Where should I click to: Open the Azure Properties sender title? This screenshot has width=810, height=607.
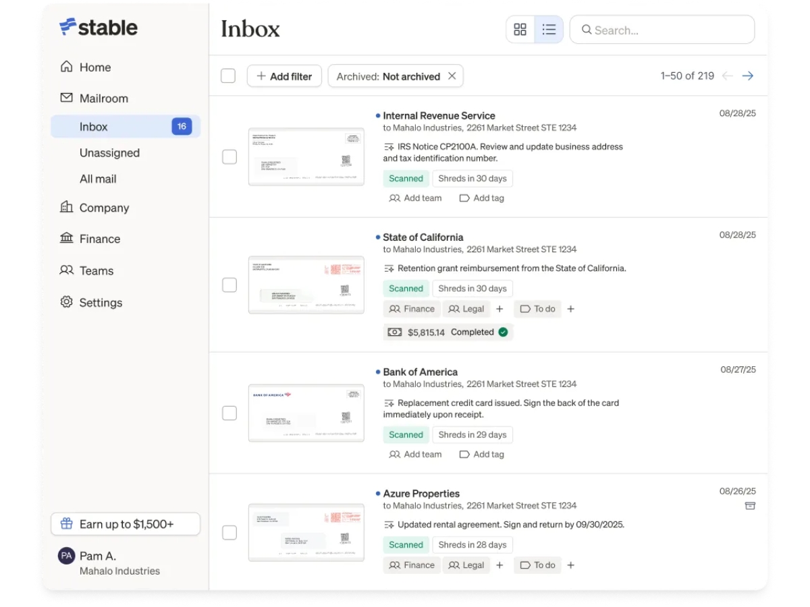tap(421, 493)
